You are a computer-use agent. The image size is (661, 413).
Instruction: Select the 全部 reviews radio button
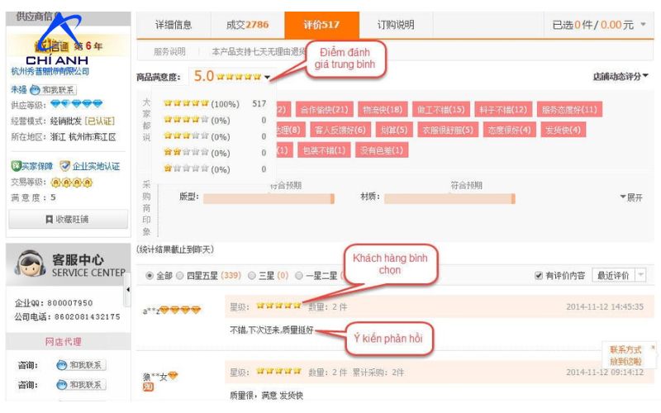pos(150,276)
